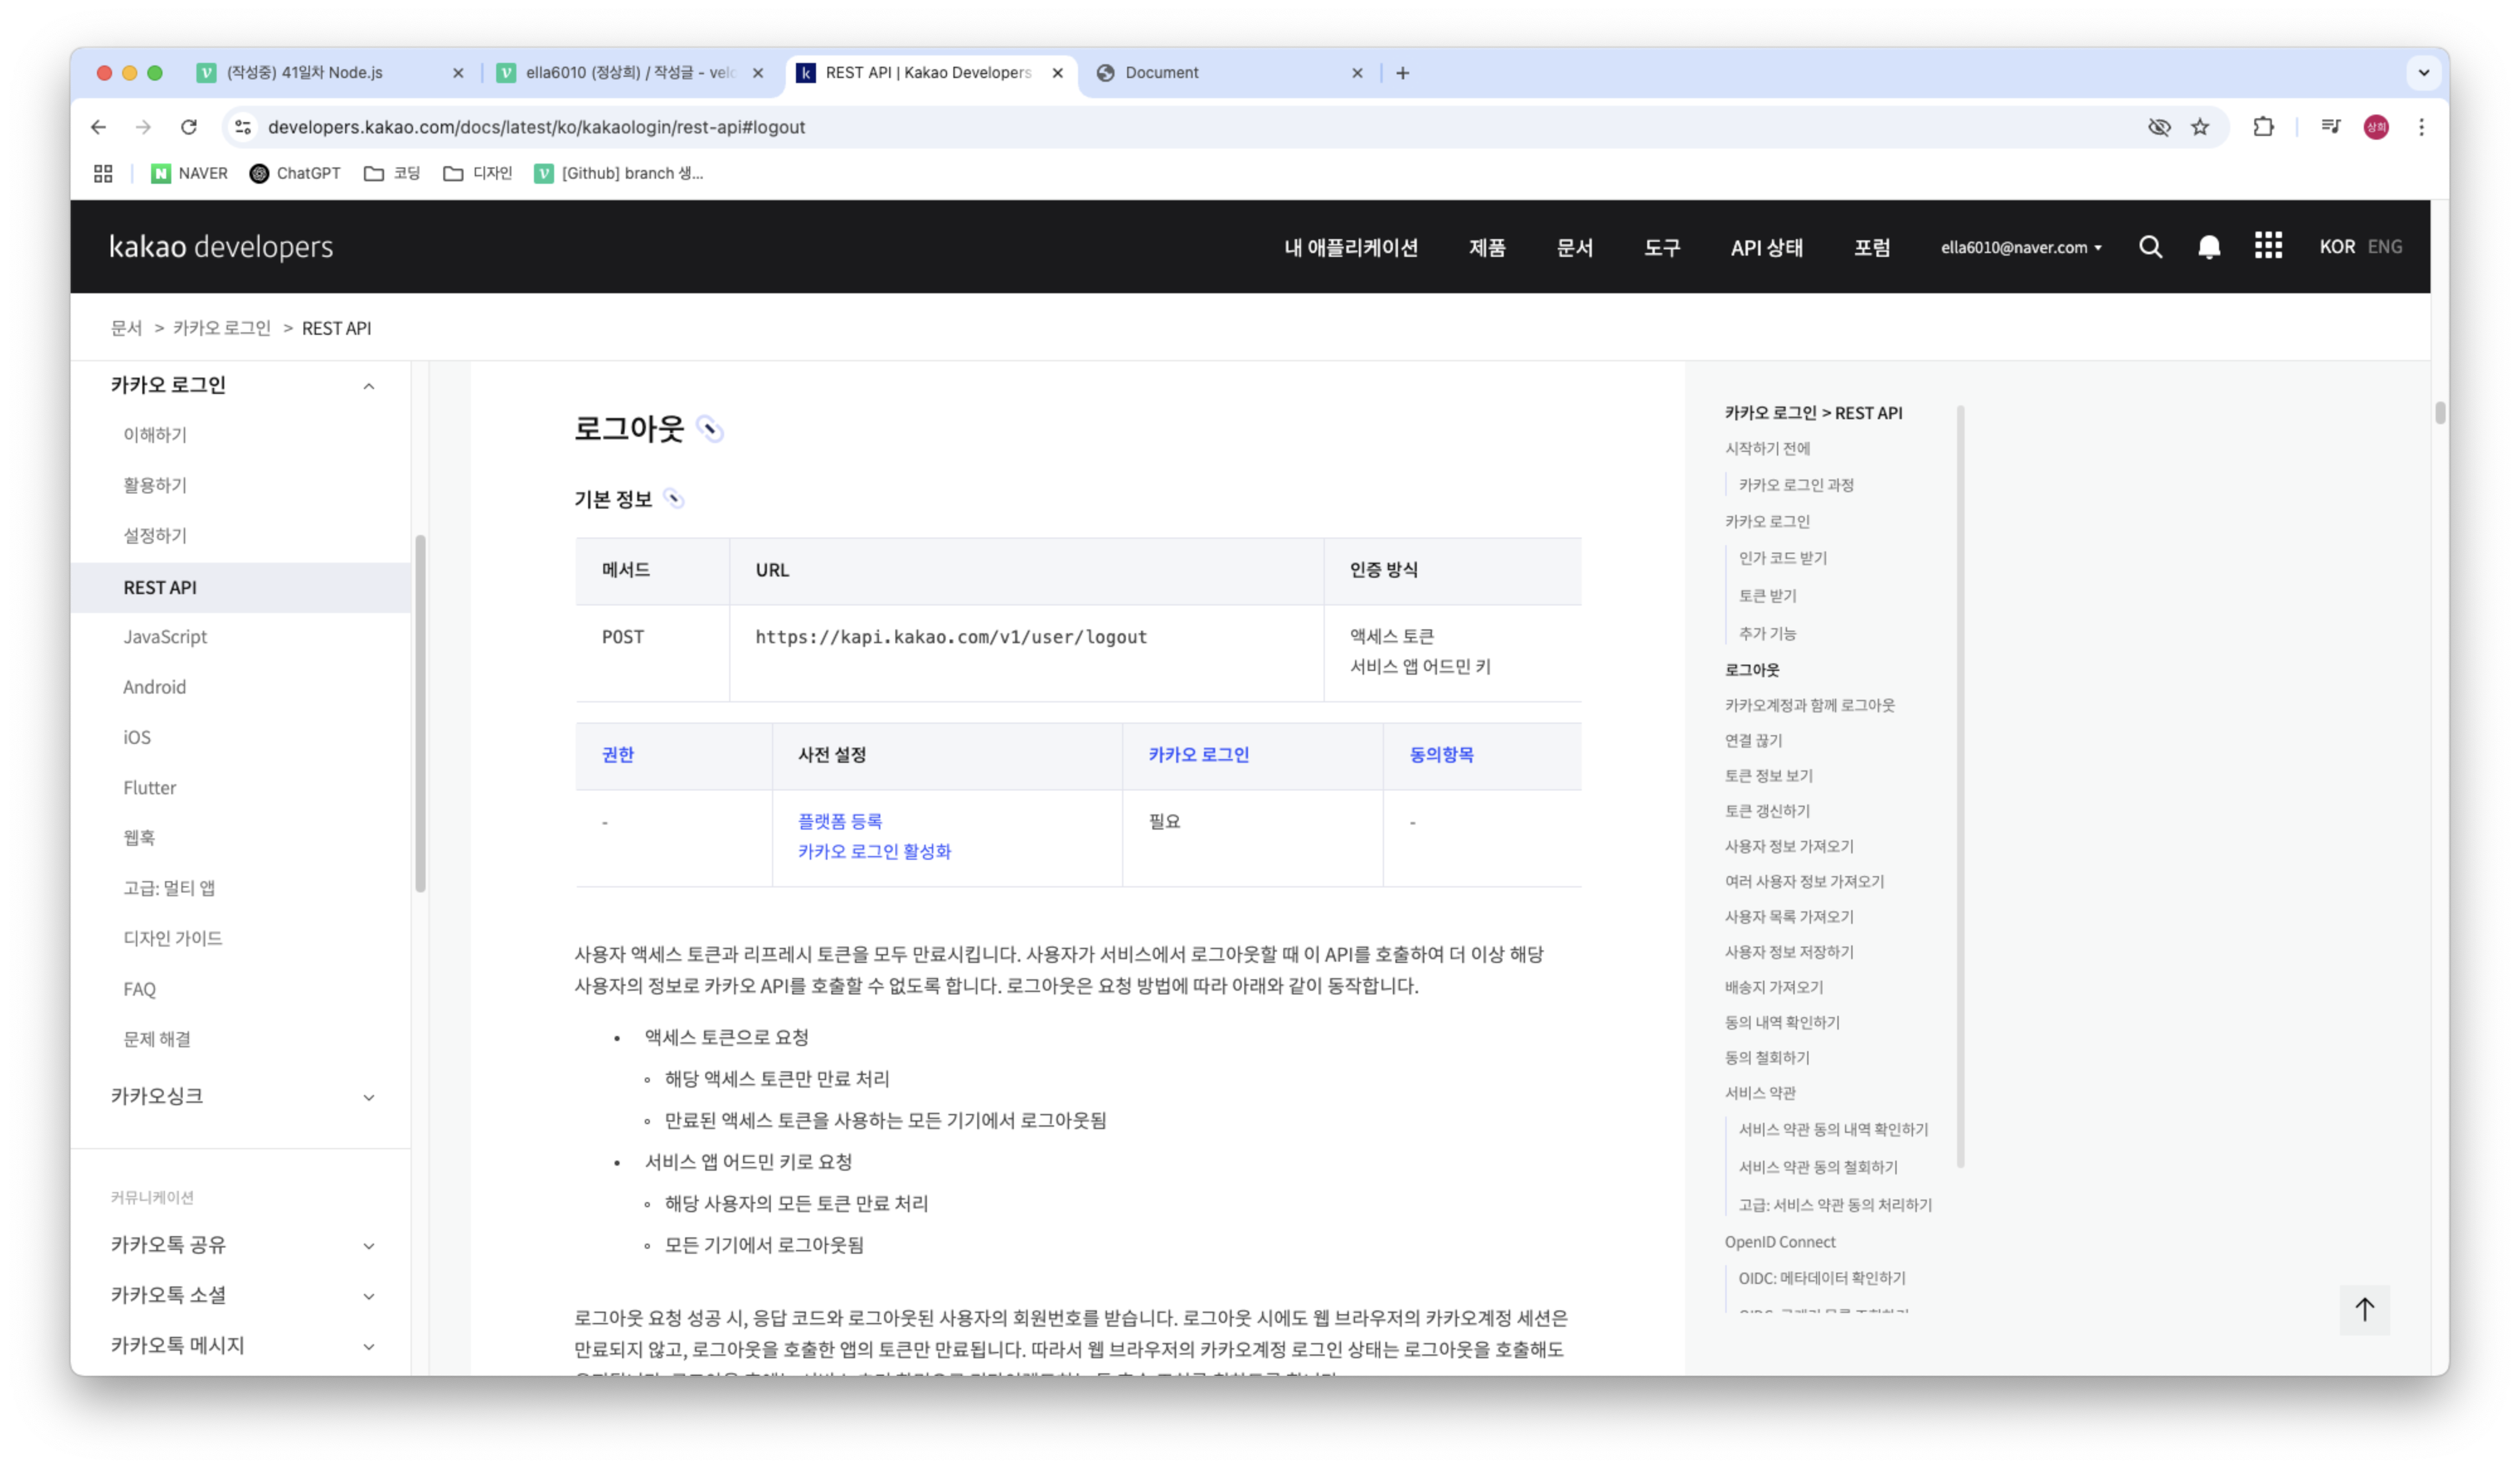Viewport: 2520px width, 1469px height.
Task: Click the 동의항목 table header link
Action: (1441, 755)
